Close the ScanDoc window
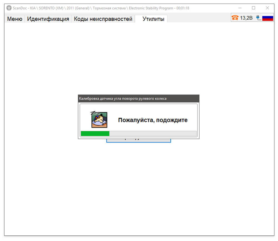This screenshot has width=278, height=241. (267, 8)
